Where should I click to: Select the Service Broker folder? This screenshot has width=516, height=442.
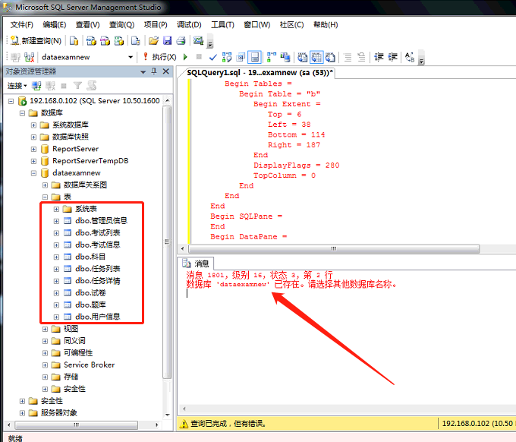pos(89,365)
